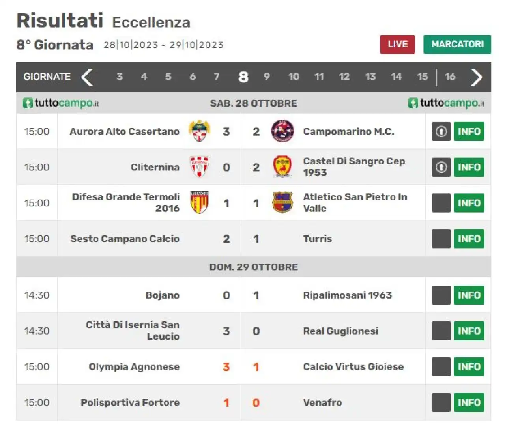Click the Cliternina team crest

[x=199, y=167]
